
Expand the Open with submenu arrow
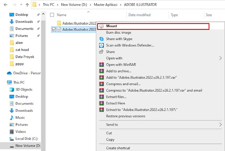[220, 58]
